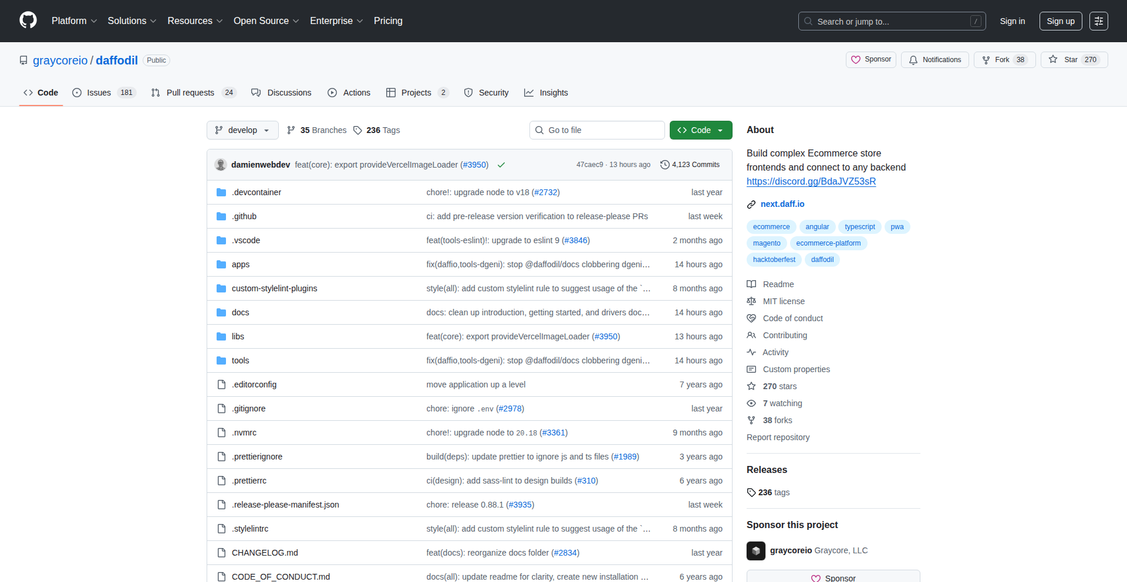1127x582 pixels.
Task: Expand the Enterprise menu
Action: click(336, 21)
